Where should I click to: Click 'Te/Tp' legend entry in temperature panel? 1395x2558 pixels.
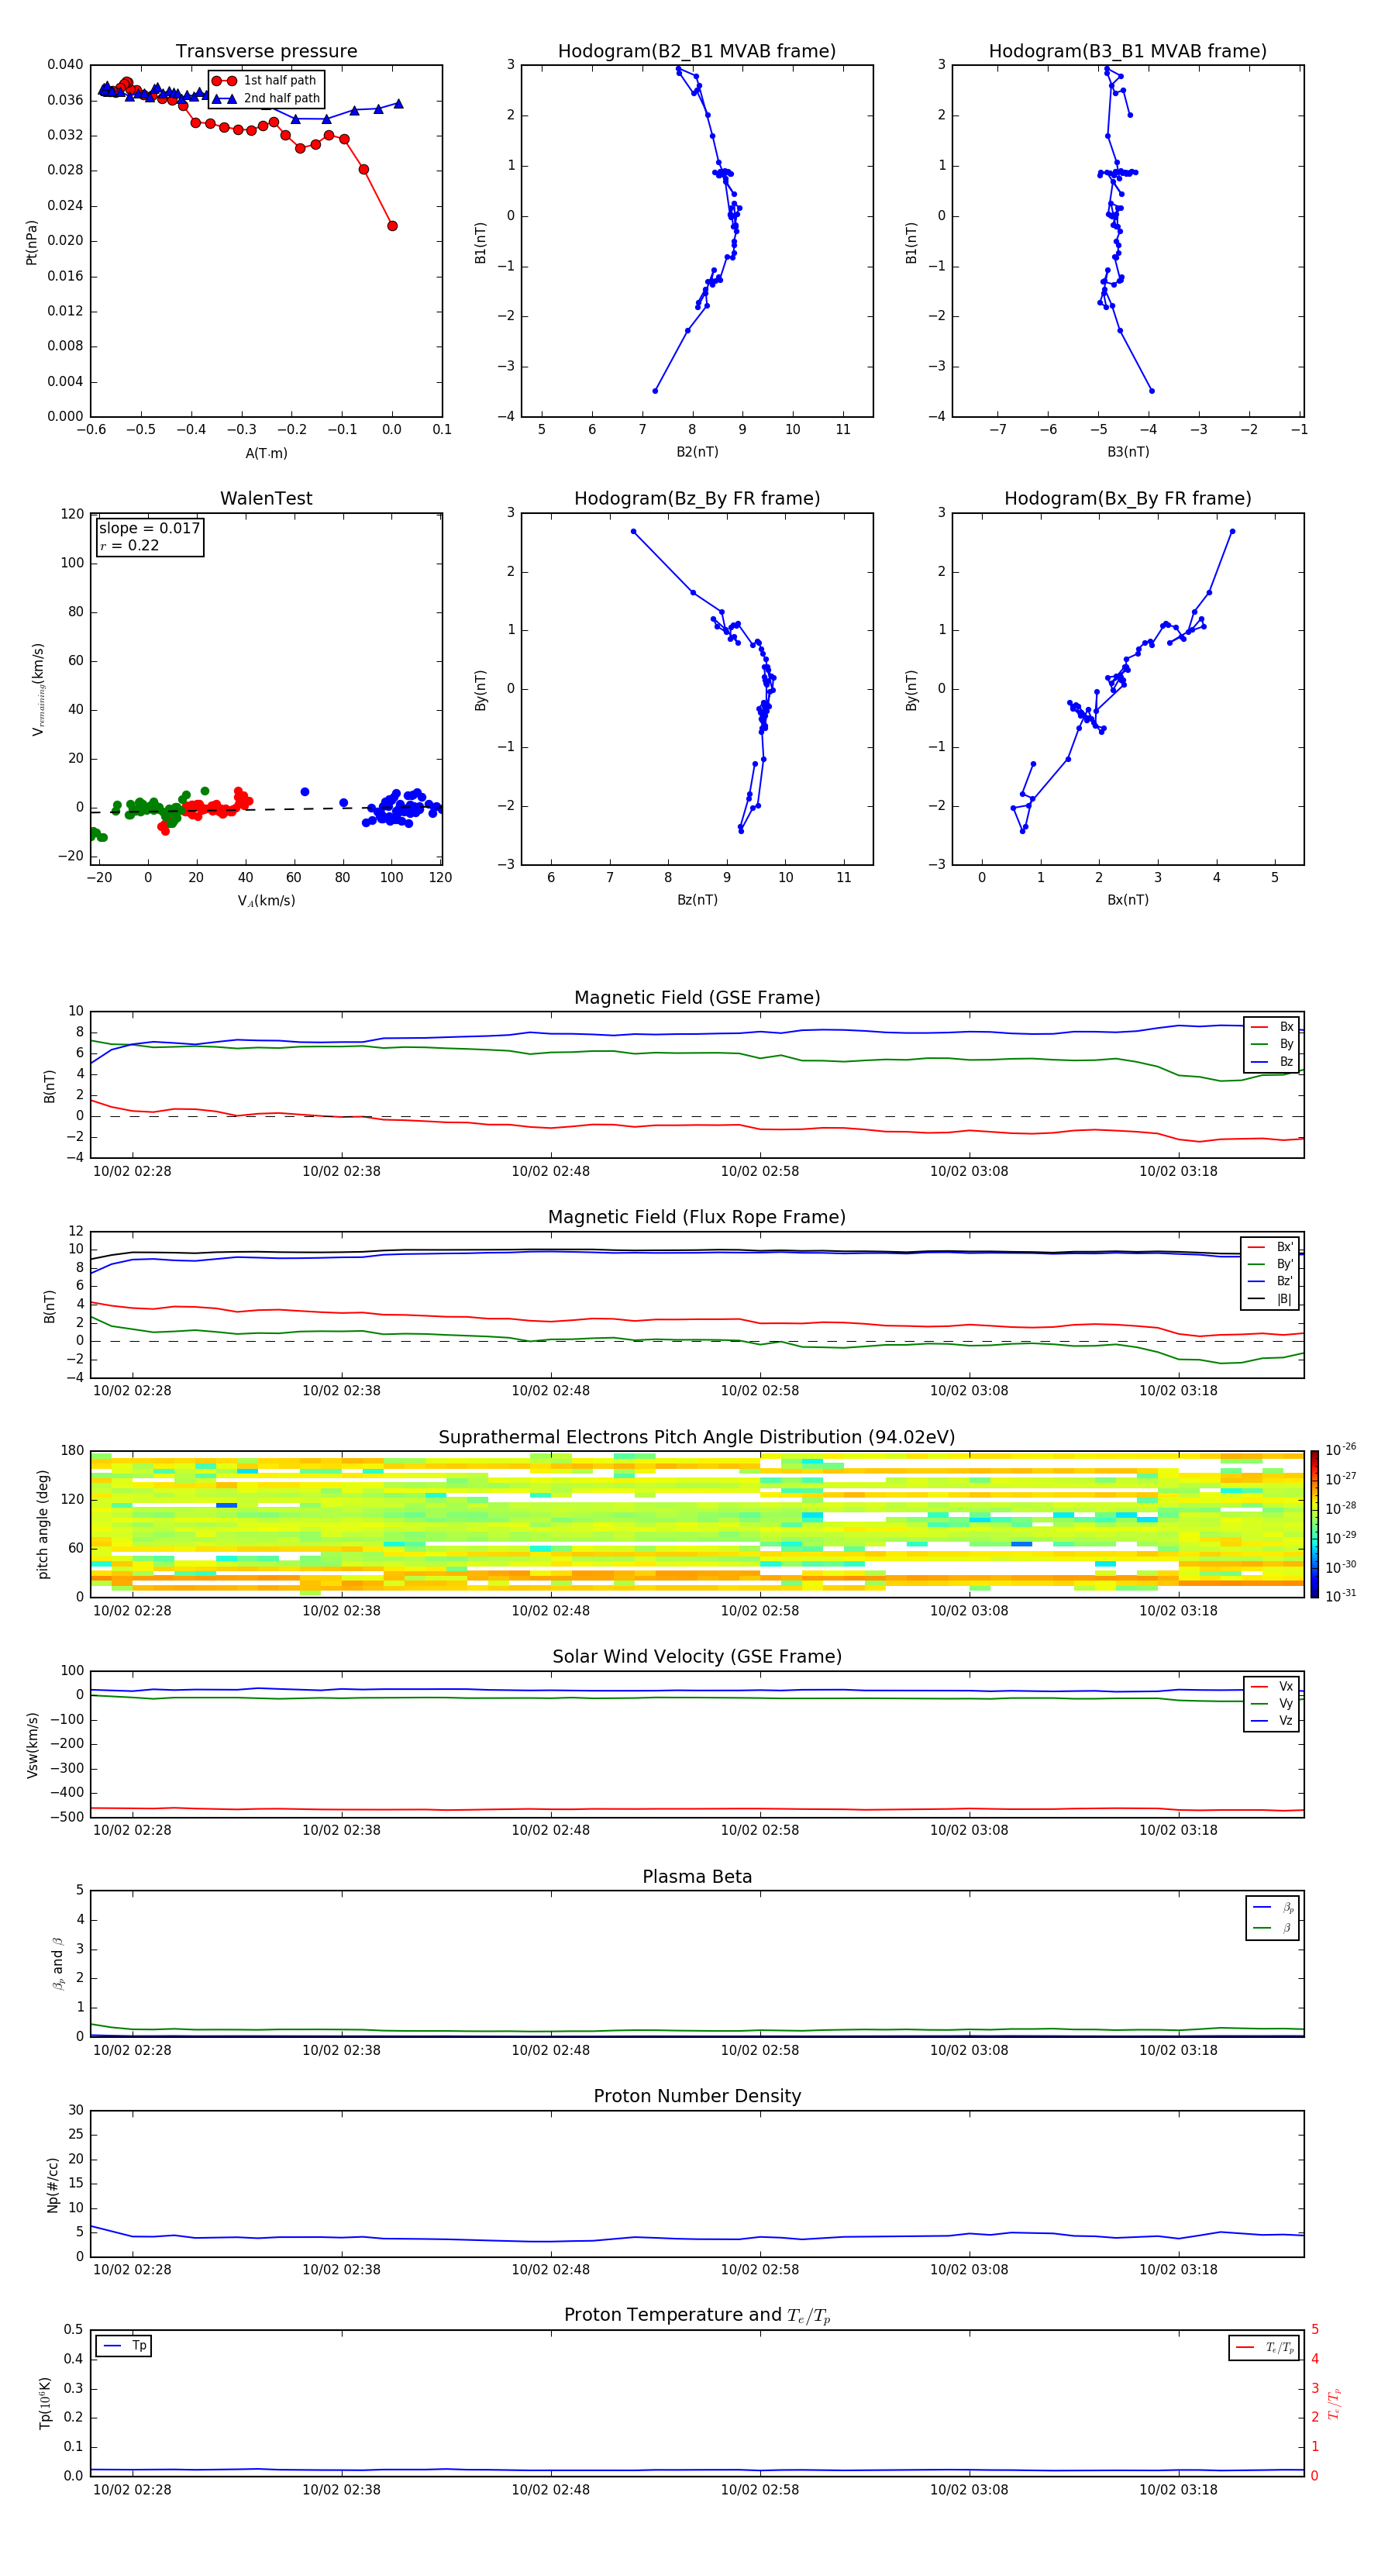click(x=1265, y=2347)
